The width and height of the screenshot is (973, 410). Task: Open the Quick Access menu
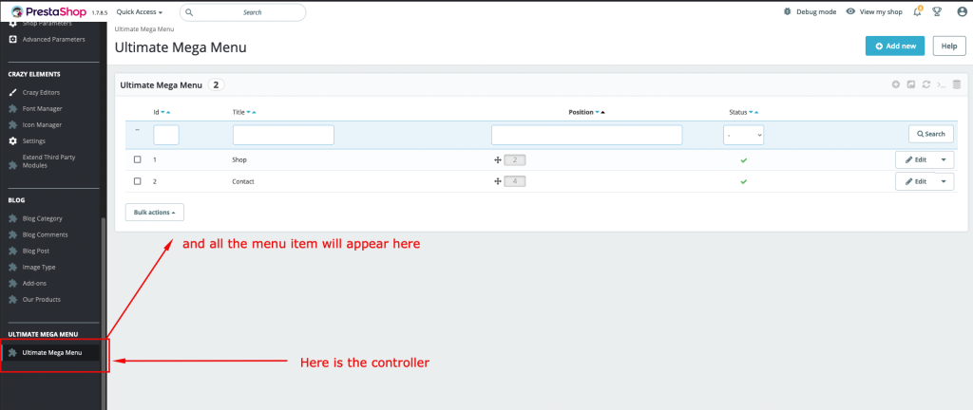point(139,12)
